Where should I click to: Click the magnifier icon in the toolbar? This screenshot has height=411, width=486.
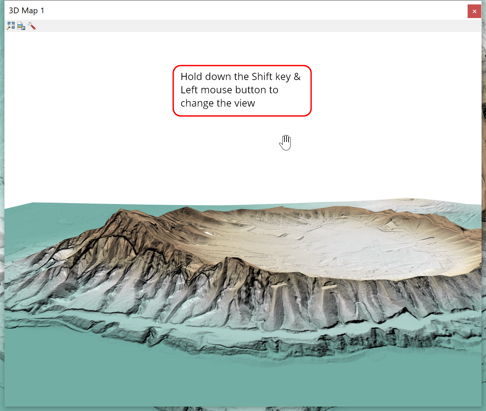point(10,26)
